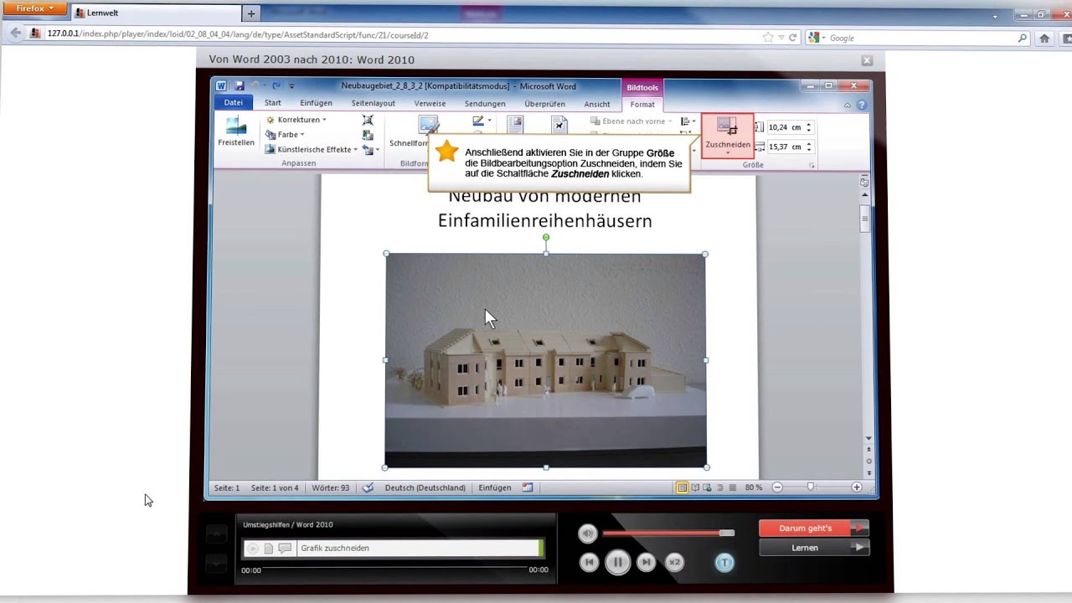The height and width of the screenshot is (603, 1072).
Task: Toggle the blue T text button
Action: (x=724, y=563)
